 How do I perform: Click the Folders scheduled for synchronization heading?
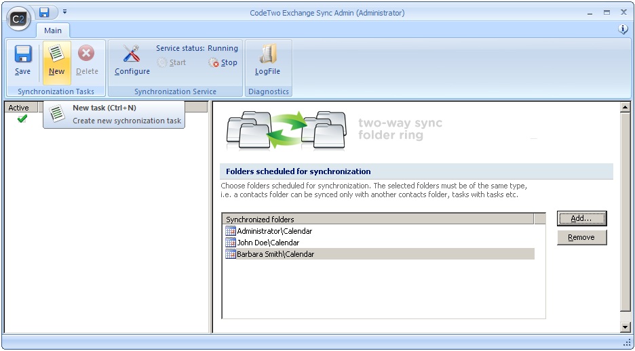coord(298,171)
